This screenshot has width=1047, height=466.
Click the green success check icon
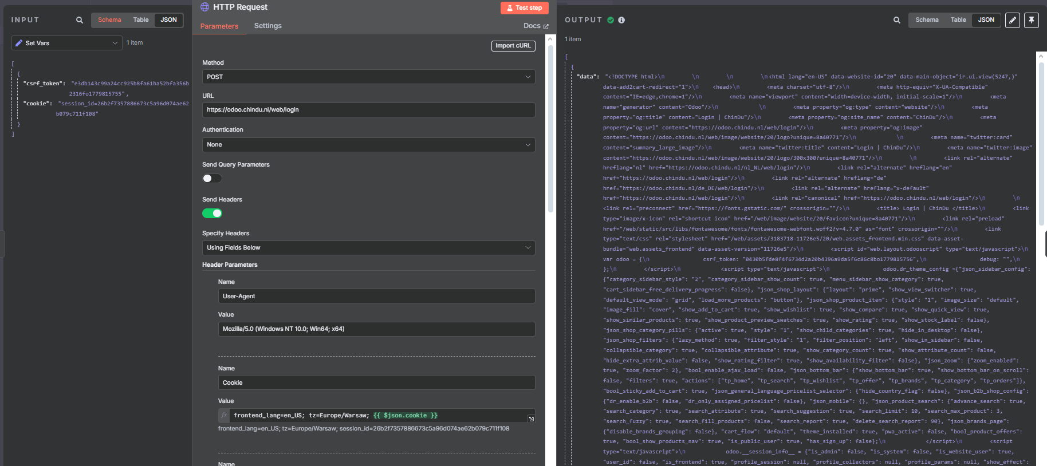coord(611,20)
